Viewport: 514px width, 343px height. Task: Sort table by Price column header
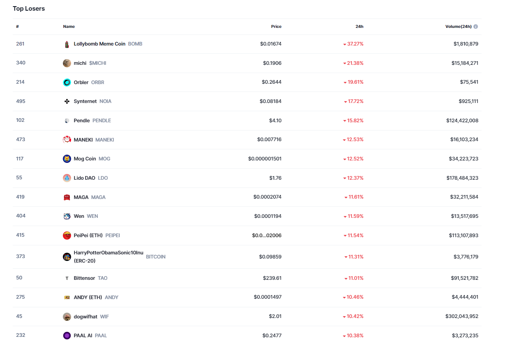point(276,27)
